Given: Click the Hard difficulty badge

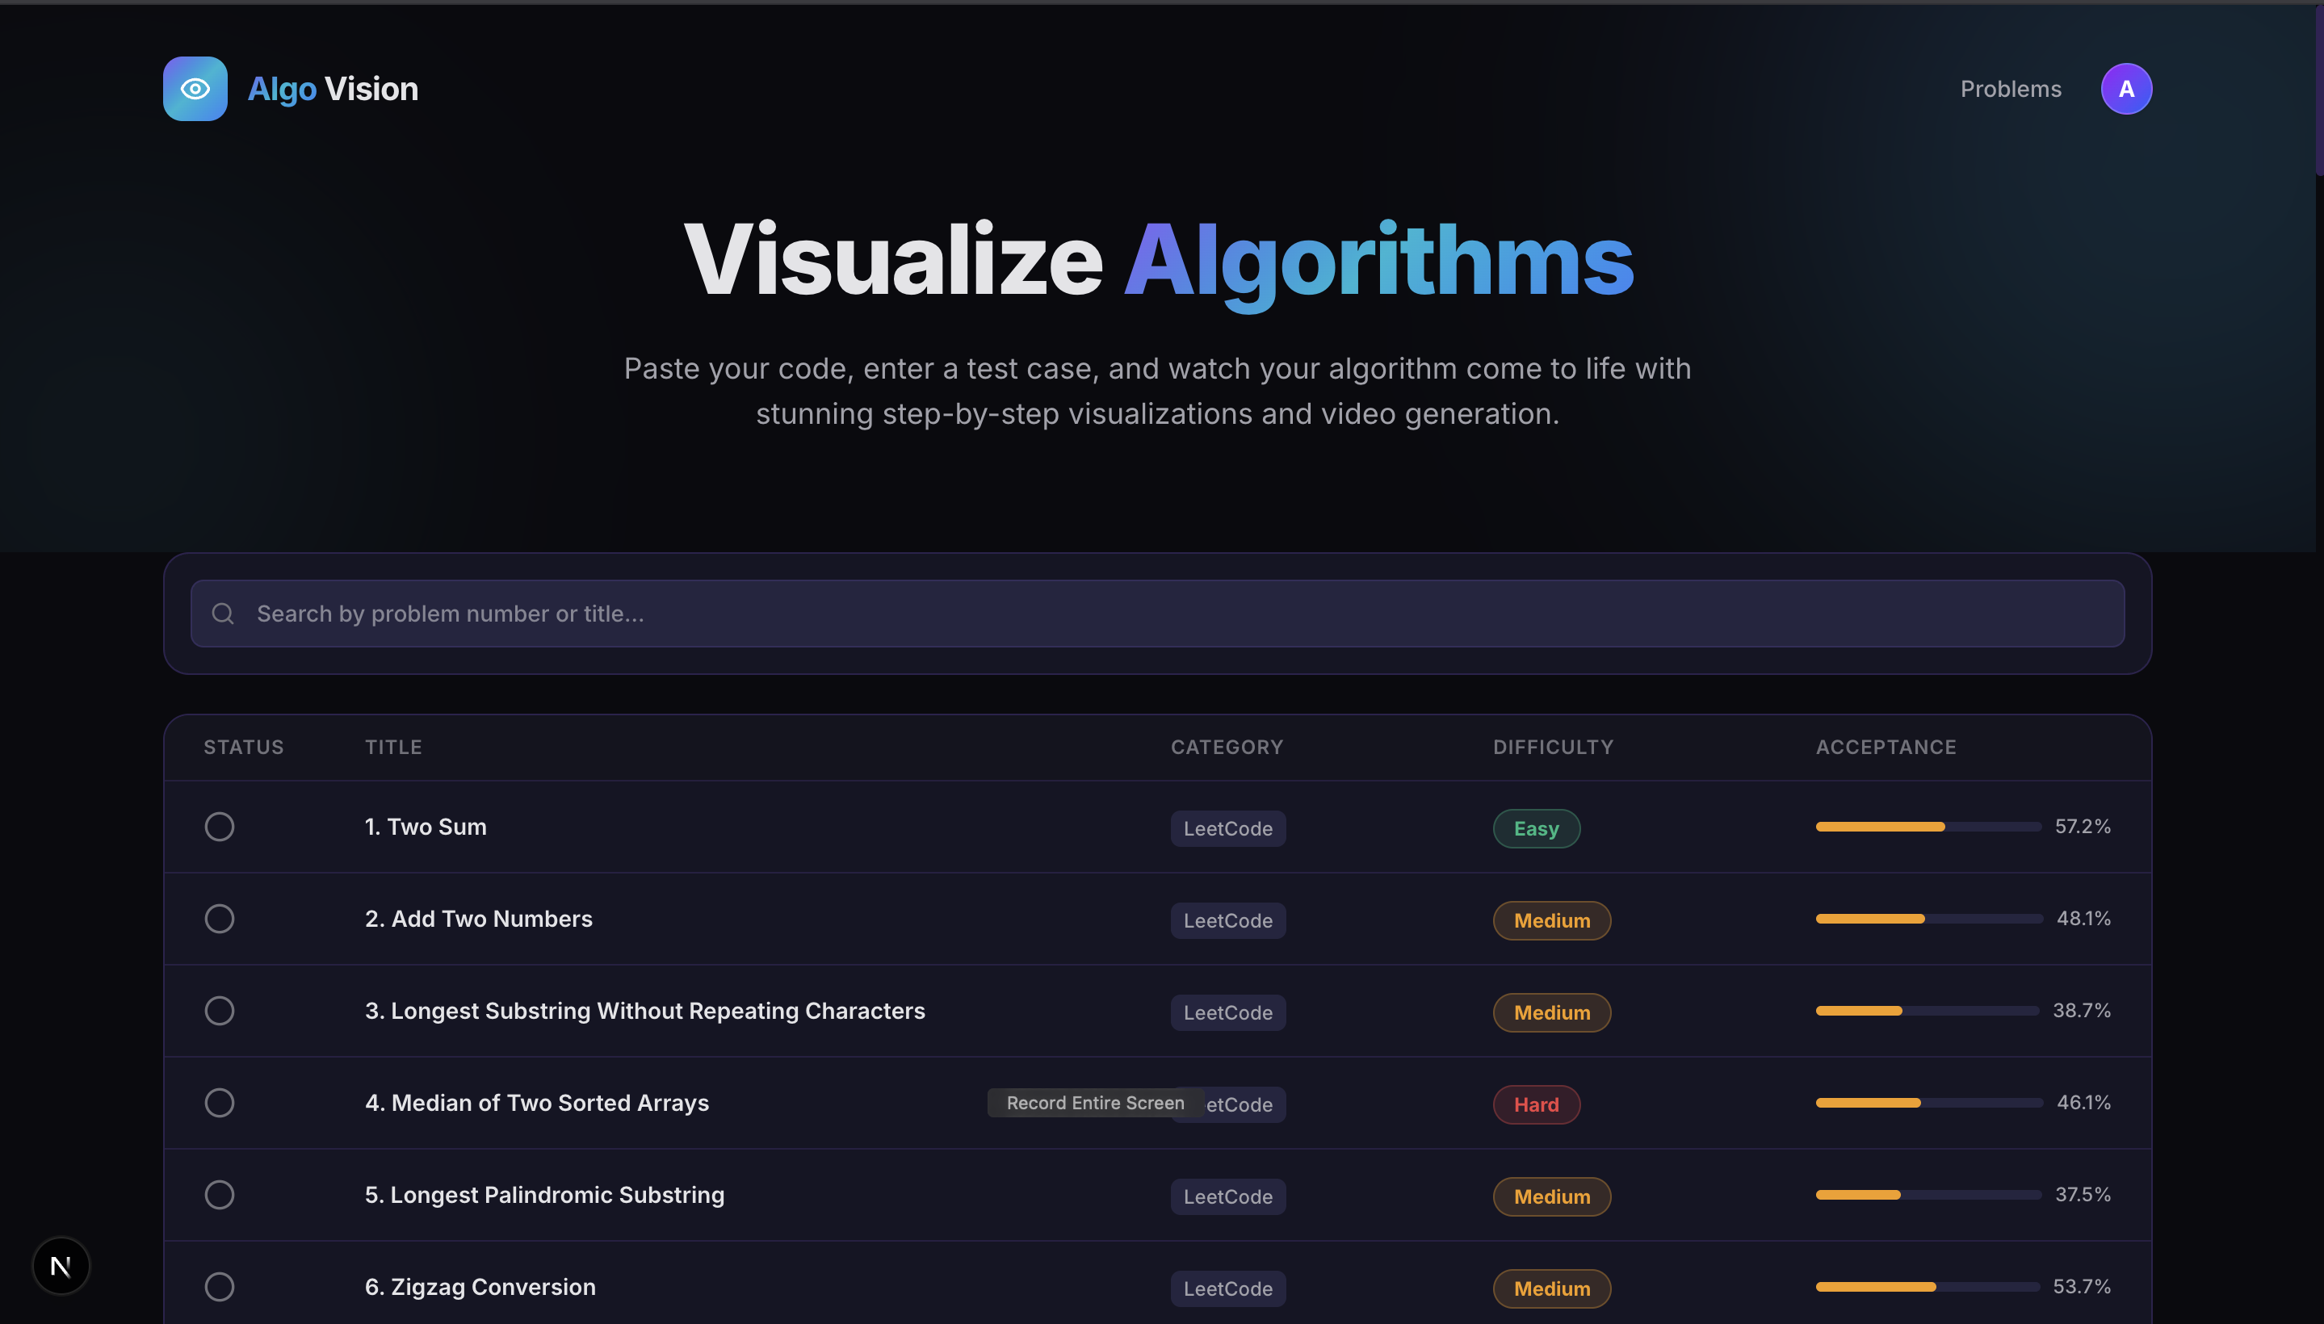Looking at the screenshot, I should tap(1535, 1104).
